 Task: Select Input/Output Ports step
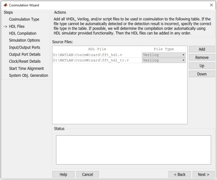pyautogui.click(x=24, y=47)
